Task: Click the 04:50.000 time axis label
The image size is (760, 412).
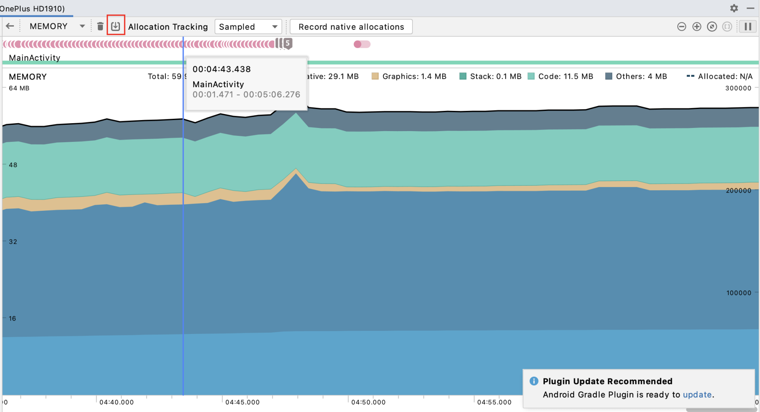Action: pos(368,402)
